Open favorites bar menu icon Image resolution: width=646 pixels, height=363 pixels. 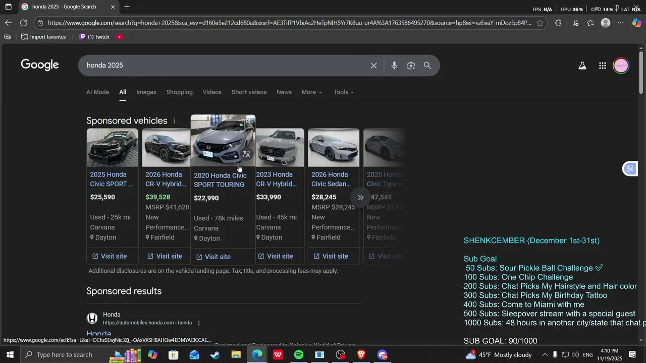7,37
